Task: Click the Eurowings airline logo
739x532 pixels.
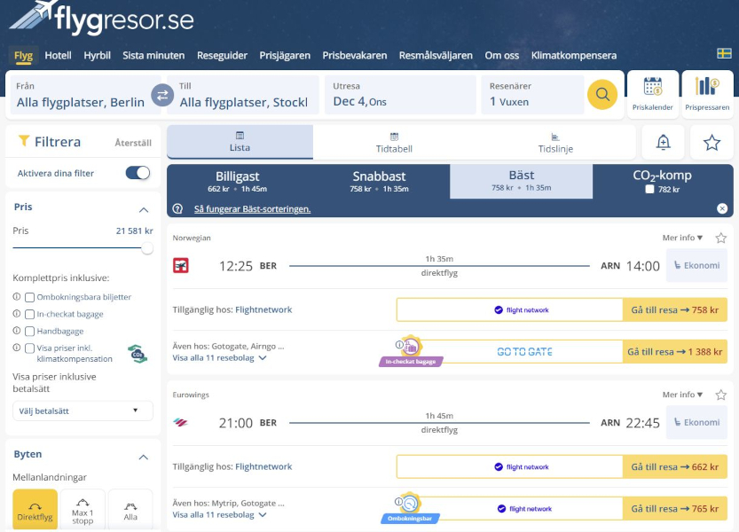Action: (x=180, y=422)
